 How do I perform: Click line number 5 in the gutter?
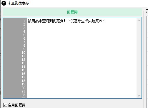pos(24,35)
